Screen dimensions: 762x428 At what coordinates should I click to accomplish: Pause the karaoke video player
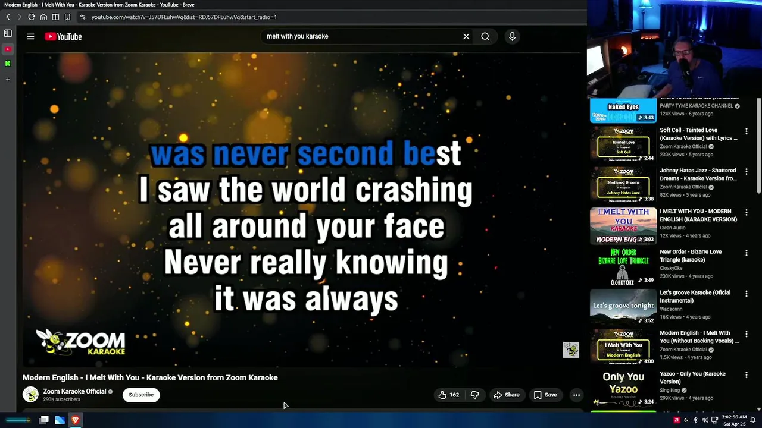[x=302, y=209]
